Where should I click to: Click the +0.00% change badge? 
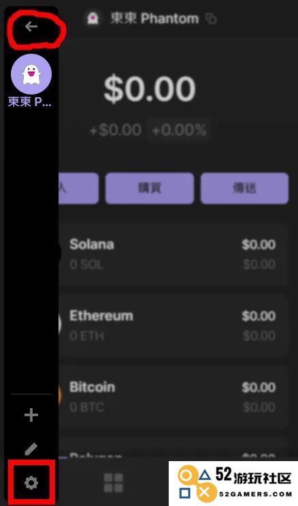tap(179, 131)
